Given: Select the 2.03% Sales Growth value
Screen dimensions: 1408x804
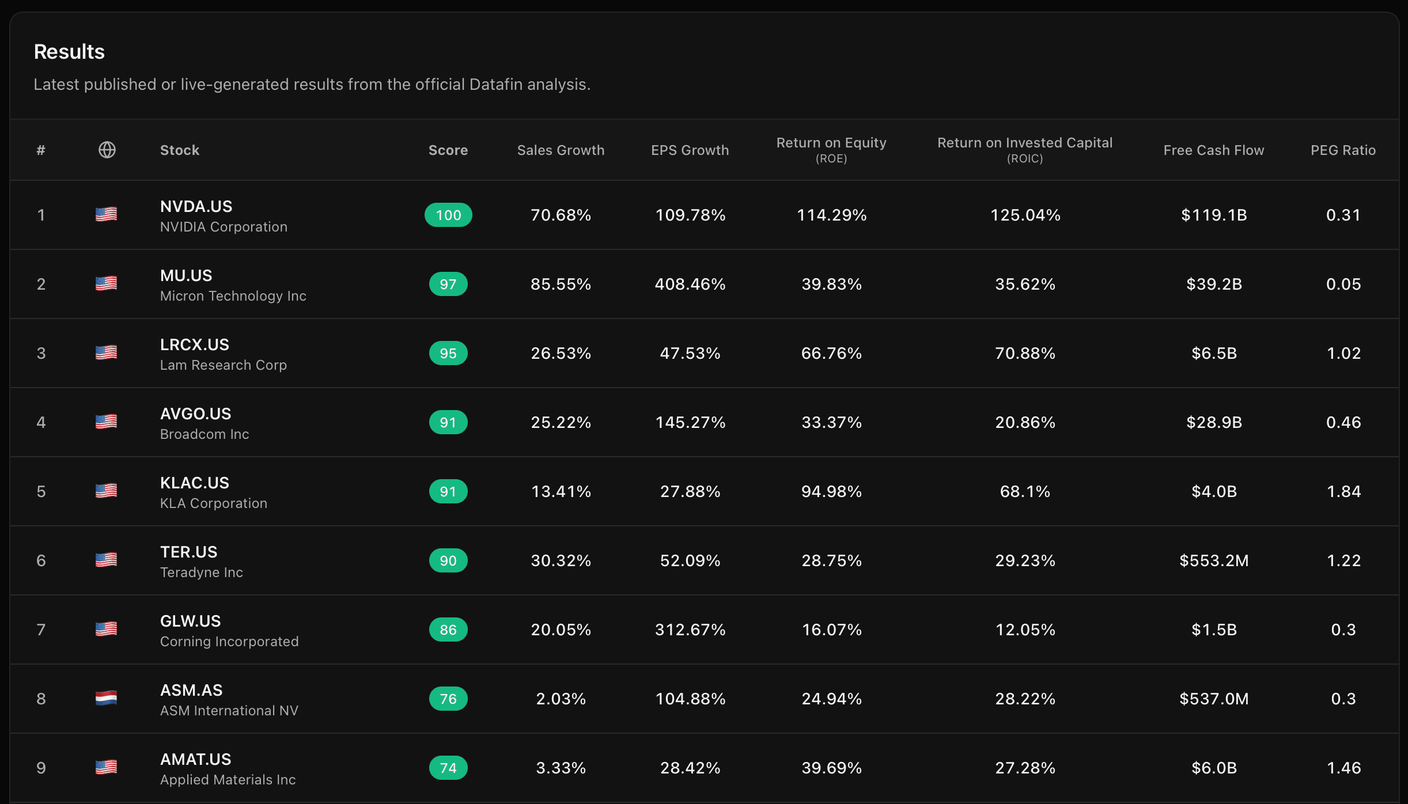Looking at the screenshot, I should [x=561, y=699].
